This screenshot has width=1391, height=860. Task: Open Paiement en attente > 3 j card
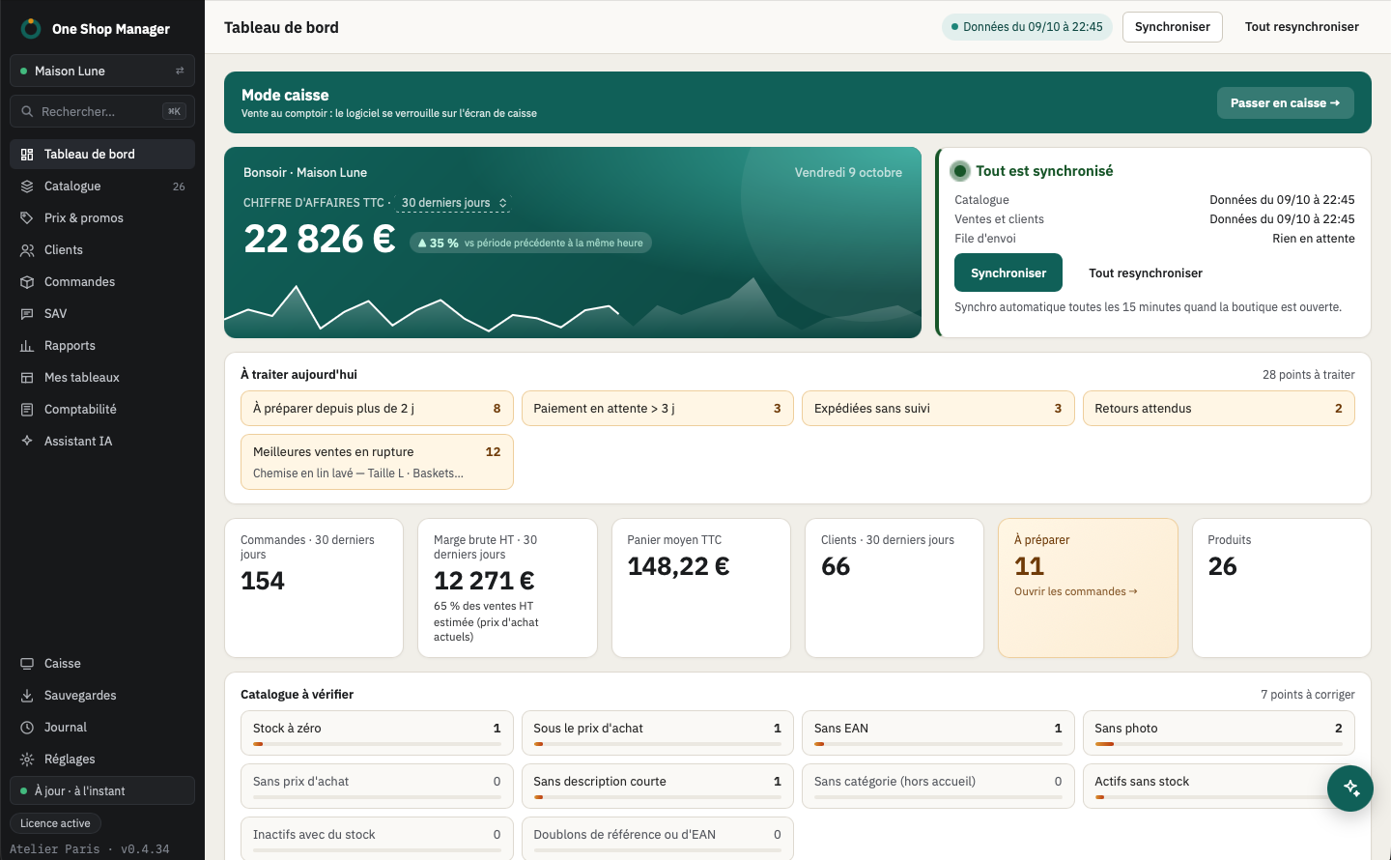click(657, 408)
